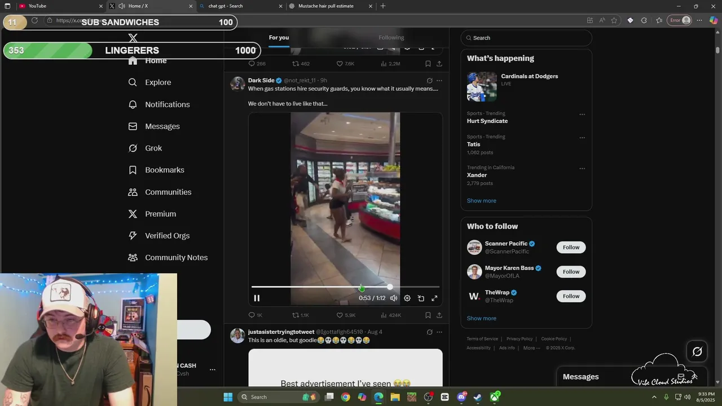722x406 pixels.
Task: Switch to chat gpt - Search tab
Action: click(241, 6)
